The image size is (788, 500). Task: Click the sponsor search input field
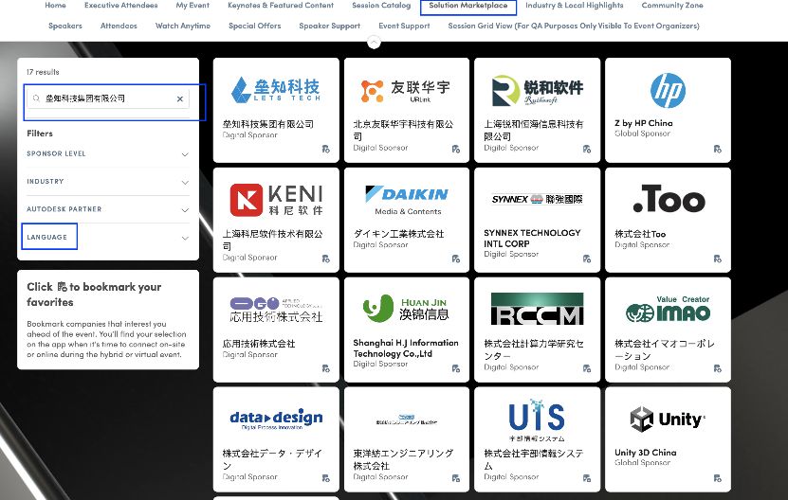click(106, 98)
